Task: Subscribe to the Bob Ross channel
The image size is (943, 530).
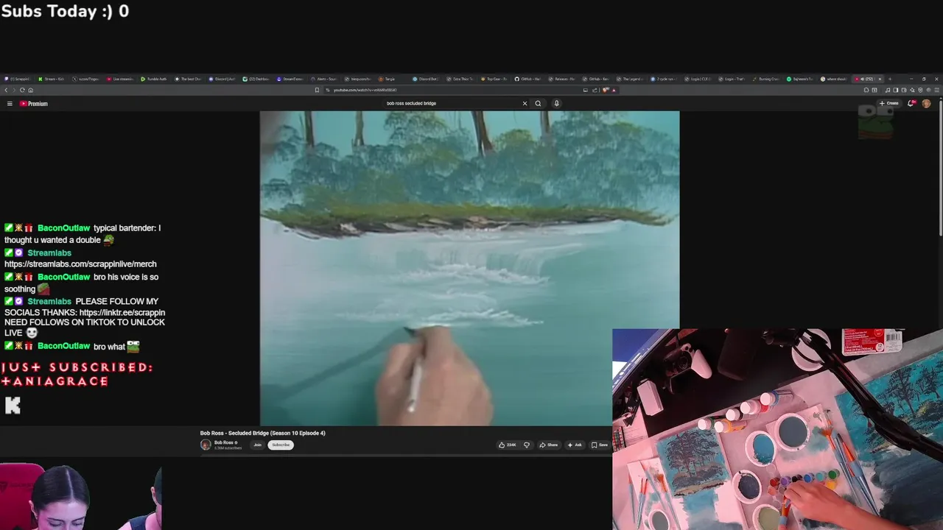Action: point(281,445)
